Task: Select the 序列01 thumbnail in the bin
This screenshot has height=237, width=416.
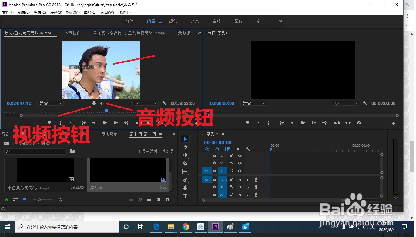Action: coord(127,170)
